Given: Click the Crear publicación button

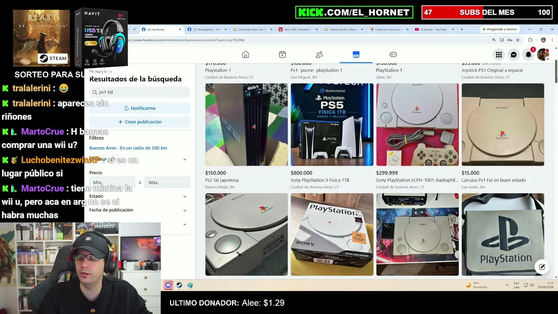Looking at the screenshot, I should (140, 122).
